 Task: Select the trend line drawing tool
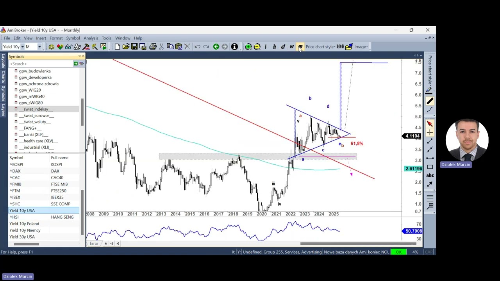point(430,141)
